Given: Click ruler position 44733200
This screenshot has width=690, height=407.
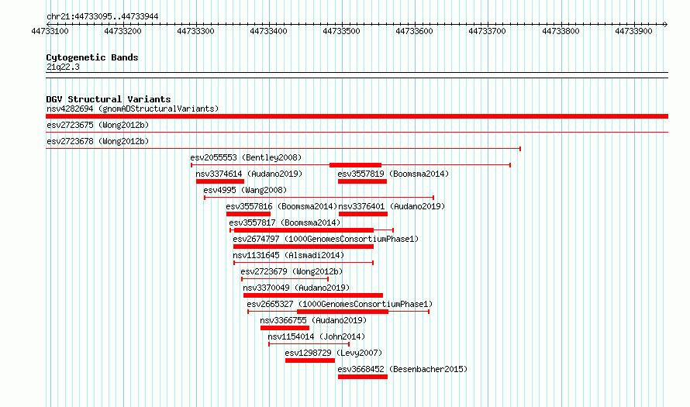Looking at the screenshot, I should [x=122, y=31].
